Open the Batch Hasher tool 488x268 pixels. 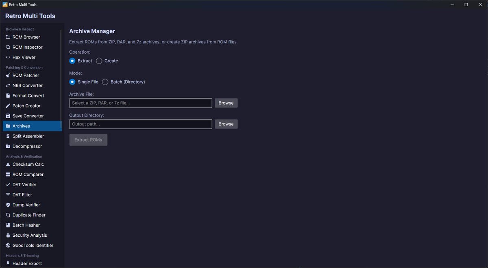point(32,225)
